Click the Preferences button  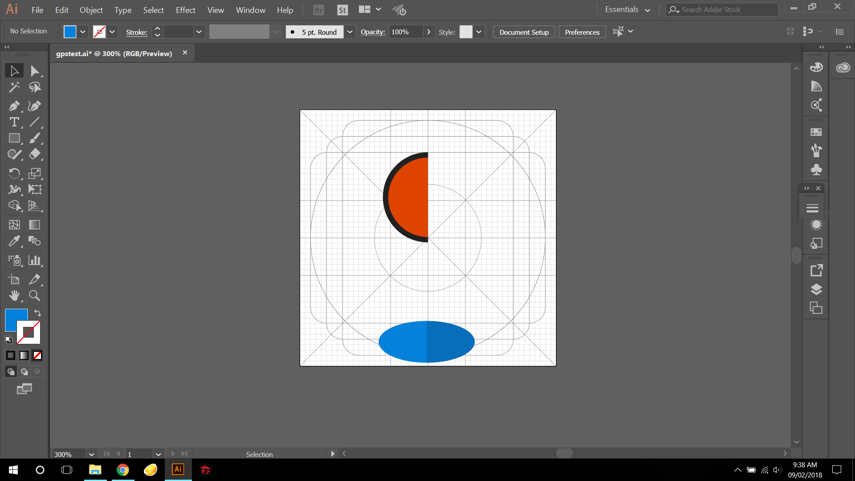(582, 32)
